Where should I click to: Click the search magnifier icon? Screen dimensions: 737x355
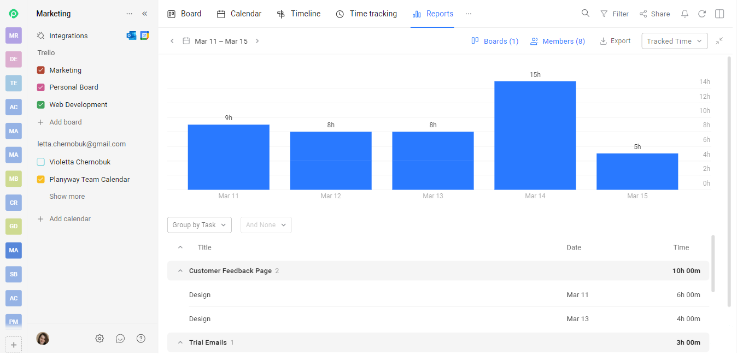[x=585, y=14]
